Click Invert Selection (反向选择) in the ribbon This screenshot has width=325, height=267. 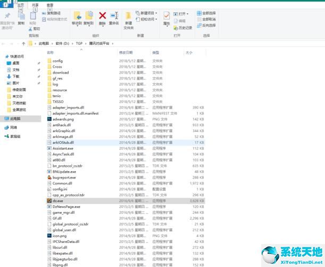(x=209, y=25)
